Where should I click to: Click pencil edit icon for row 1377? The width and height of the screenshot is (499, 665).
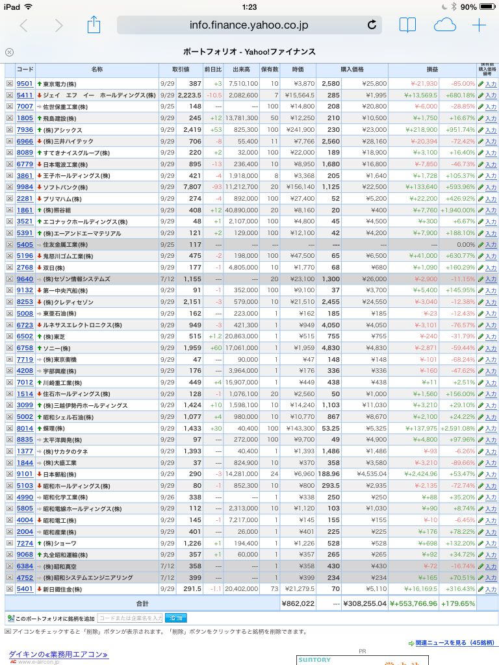coord(481,451)
